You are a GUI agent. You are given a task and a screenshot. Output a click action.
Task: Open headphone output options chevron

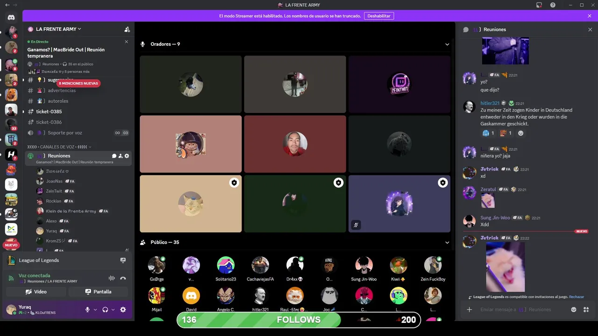click(x=113, y=309)
